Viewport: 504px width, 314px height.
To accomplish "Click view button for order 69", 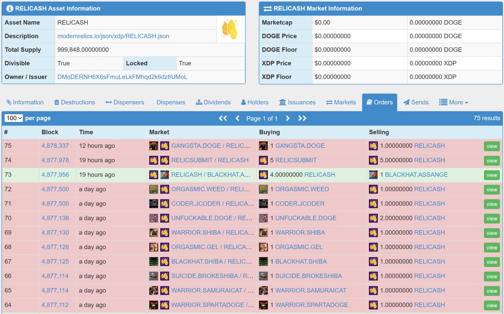I will [x=492, y=233].
